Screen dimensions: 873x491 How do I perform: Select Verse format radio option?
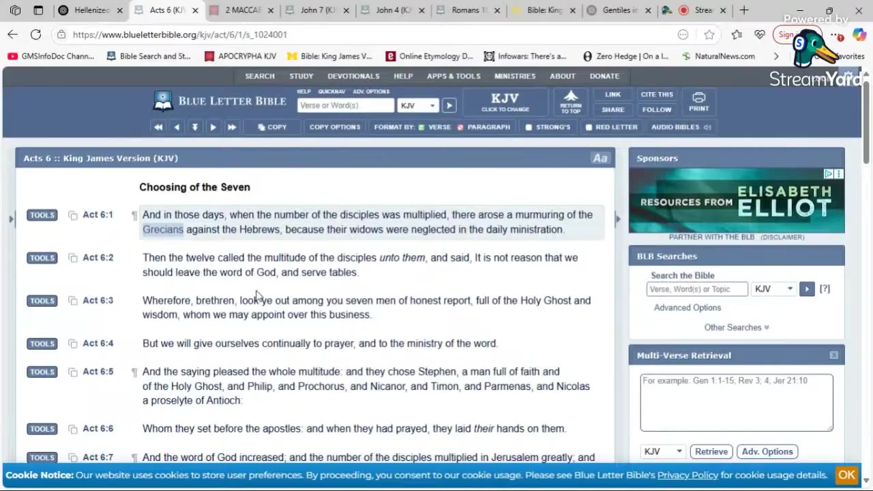click(421, 128)
